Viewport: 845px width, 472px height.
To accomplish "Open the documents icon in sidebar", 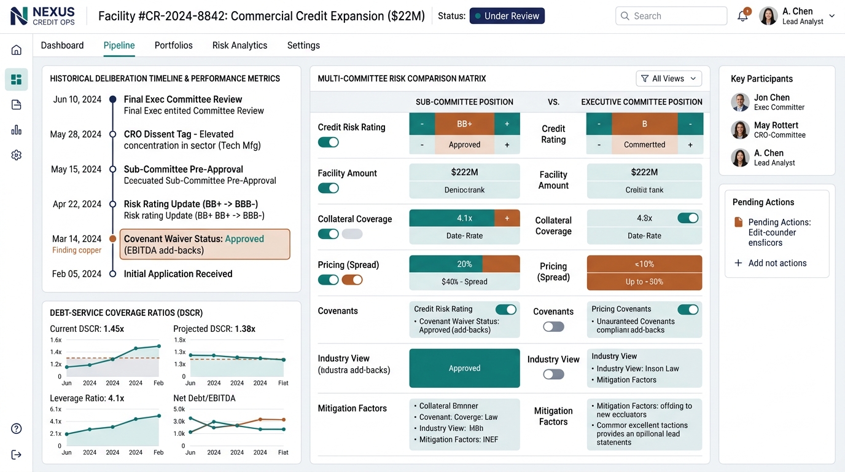I will click(x=17, y=104).
